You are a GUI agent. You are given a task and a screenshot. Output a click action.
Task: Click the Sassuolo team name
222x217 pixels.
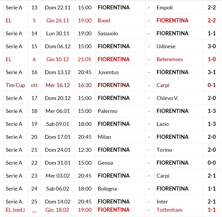[x=108, y=34]
